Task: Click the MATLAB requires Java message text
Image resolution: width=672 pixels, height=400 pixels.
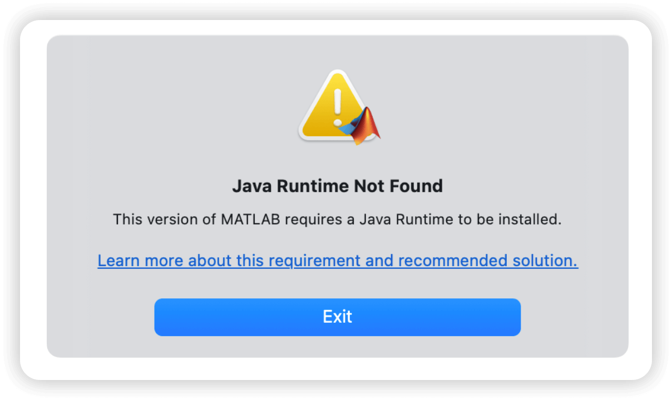Action: pos(337,219)
